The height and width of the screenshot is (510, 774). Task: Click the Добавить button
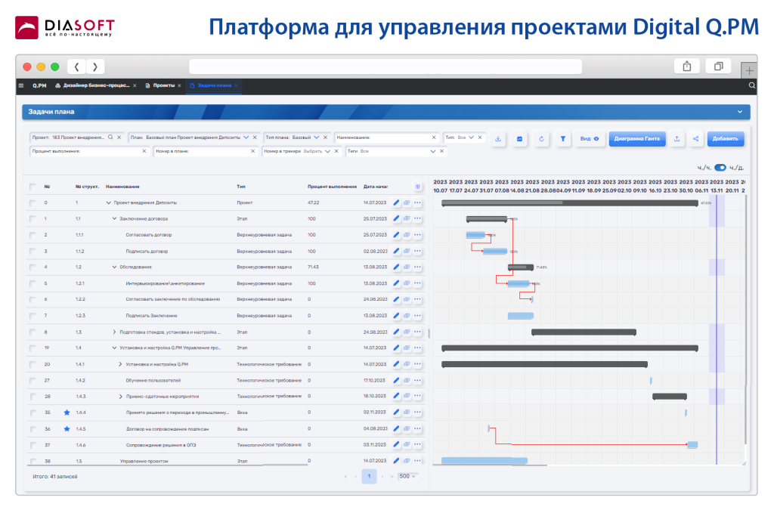click(726, 139)
